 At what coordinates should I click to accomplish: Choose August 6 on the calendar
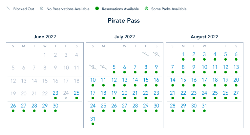236,54
